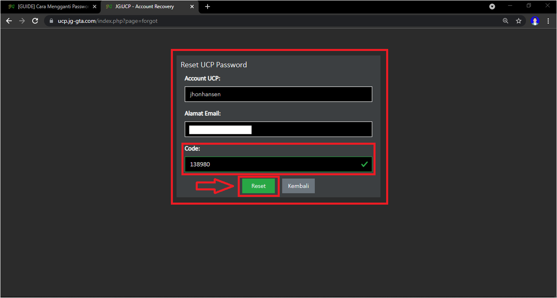Click the Code: label
Image resolution: width=557 pixels, height=298 pixels.
coord(192,148)
